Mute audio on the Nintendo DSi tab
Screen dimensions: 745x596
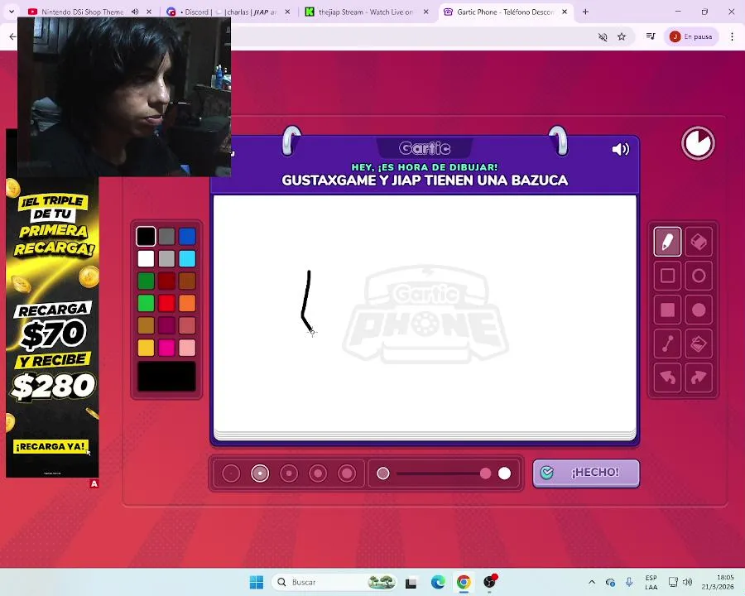(135, 12)
